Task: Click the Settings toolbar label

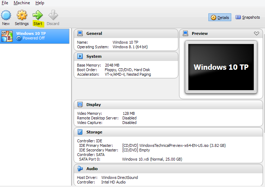Action: (22, 24)
